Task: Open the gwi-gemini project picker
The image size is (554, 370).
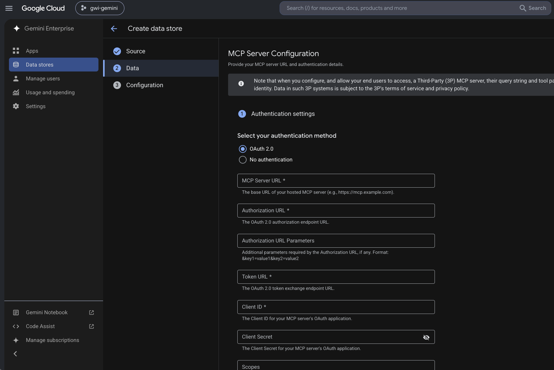Action: coord(100,8)
